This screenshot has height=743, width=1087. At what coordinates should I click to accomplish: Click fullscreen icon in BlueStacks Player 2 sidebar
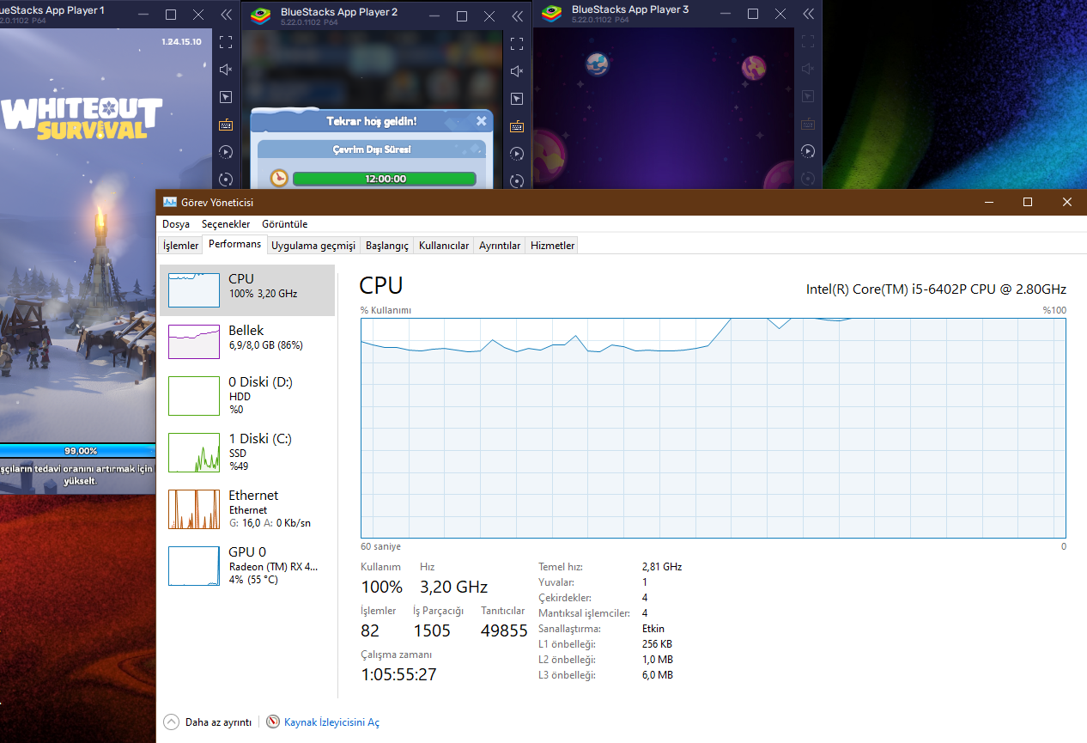(517, 43)
